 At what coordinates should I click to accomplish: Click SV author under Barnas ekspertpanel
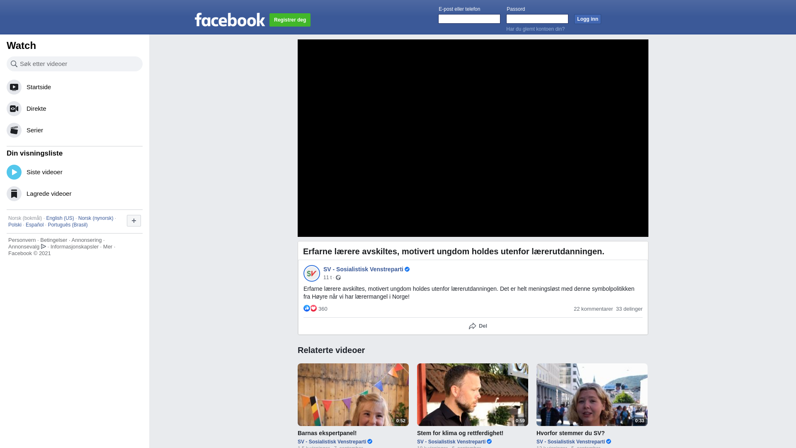coord(332,442)
